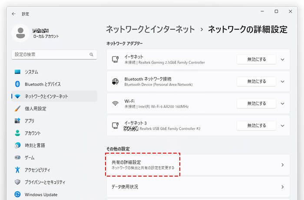Disable イーサネット with 無効にする button

pos(256,59)
